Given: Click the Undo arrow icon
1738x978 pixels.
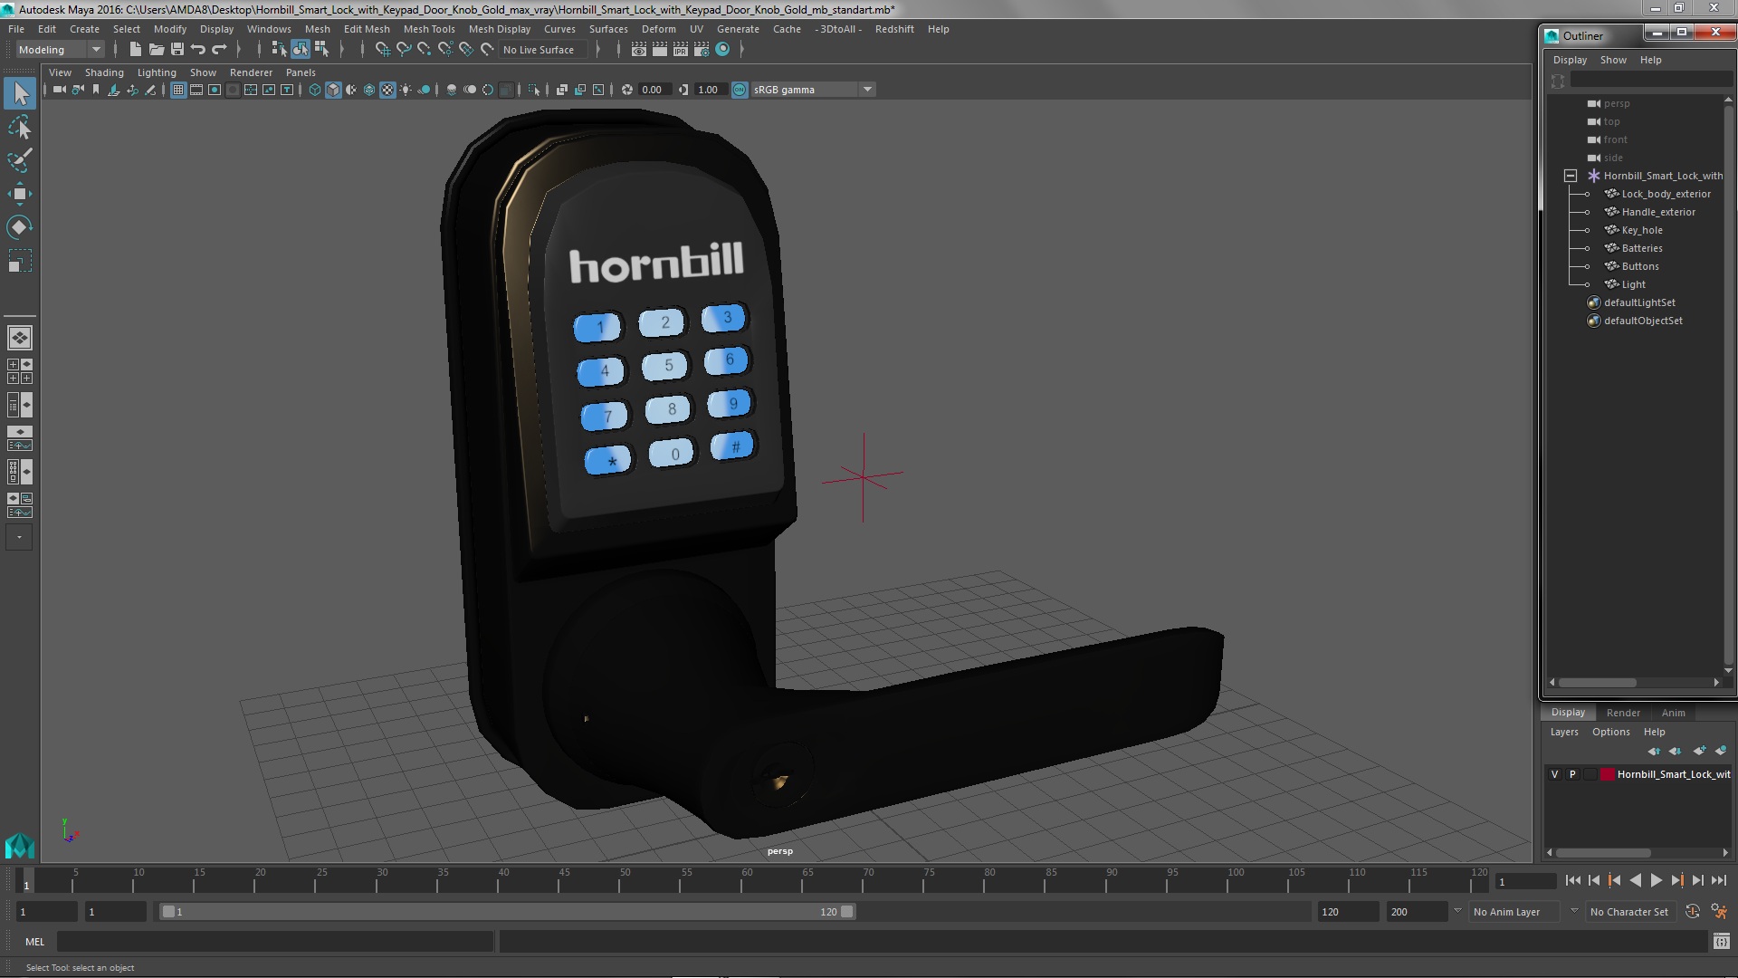Looking at the screenshot, I should click(198, 50).
